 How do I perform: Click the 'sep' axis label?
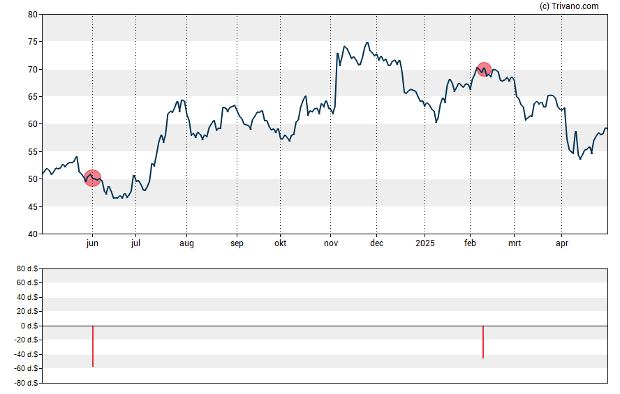coord(237,243)
